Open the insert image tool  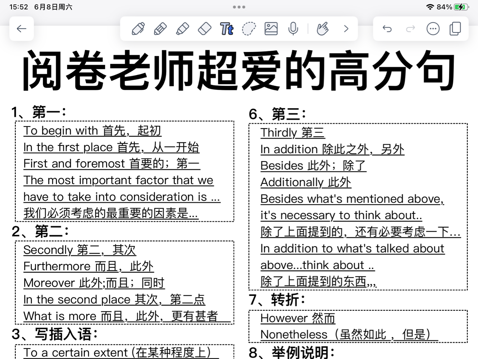pos(271,29)
